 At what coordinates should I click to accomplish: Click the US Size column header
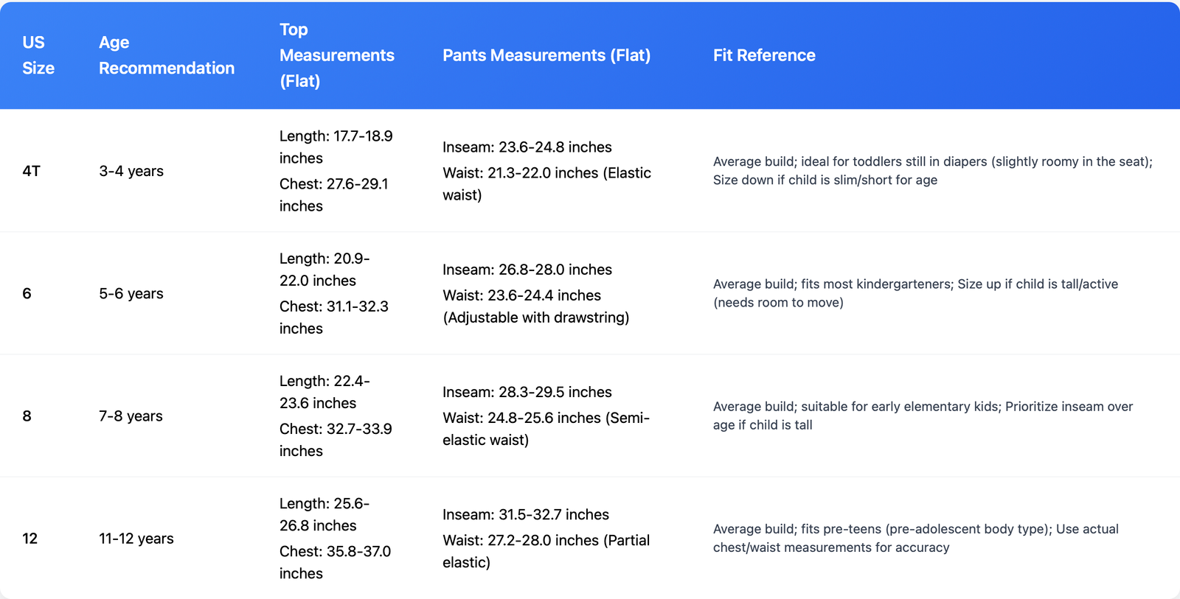tap(38, 55)
